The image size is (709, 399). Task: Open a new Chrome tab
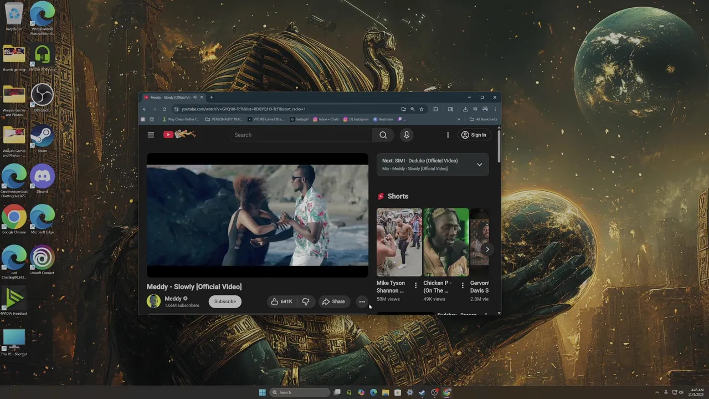coord(211,97)
